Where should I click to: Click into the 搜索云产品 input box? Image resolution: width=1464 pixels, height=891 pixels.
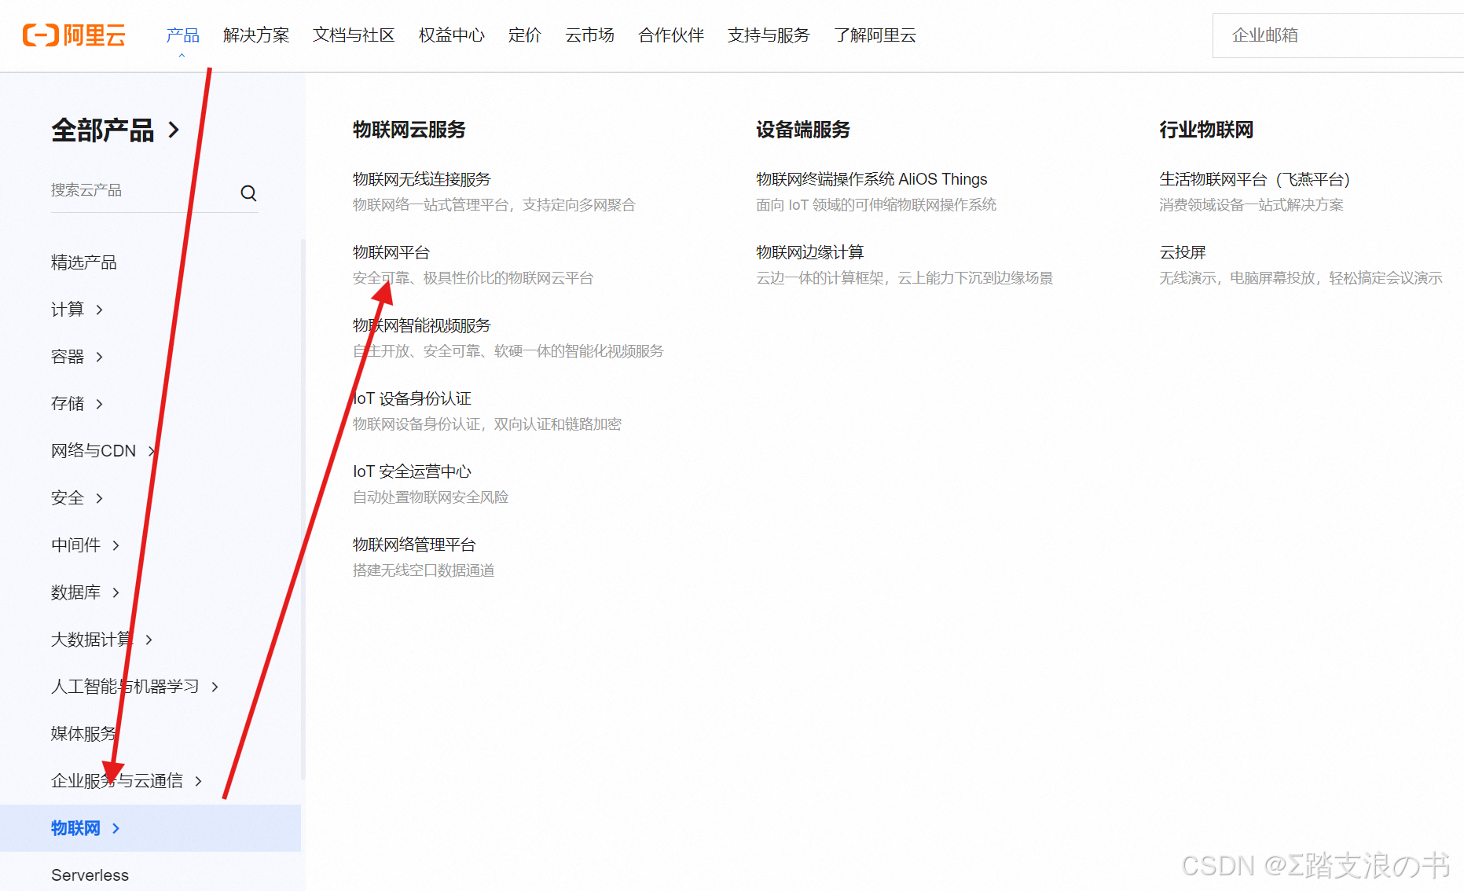[141, 190]
